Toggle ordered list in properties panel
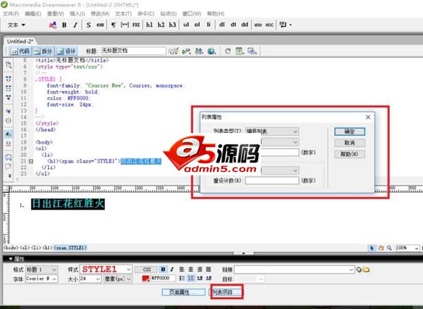The image size is (423, 309). (x=191, y=278)
